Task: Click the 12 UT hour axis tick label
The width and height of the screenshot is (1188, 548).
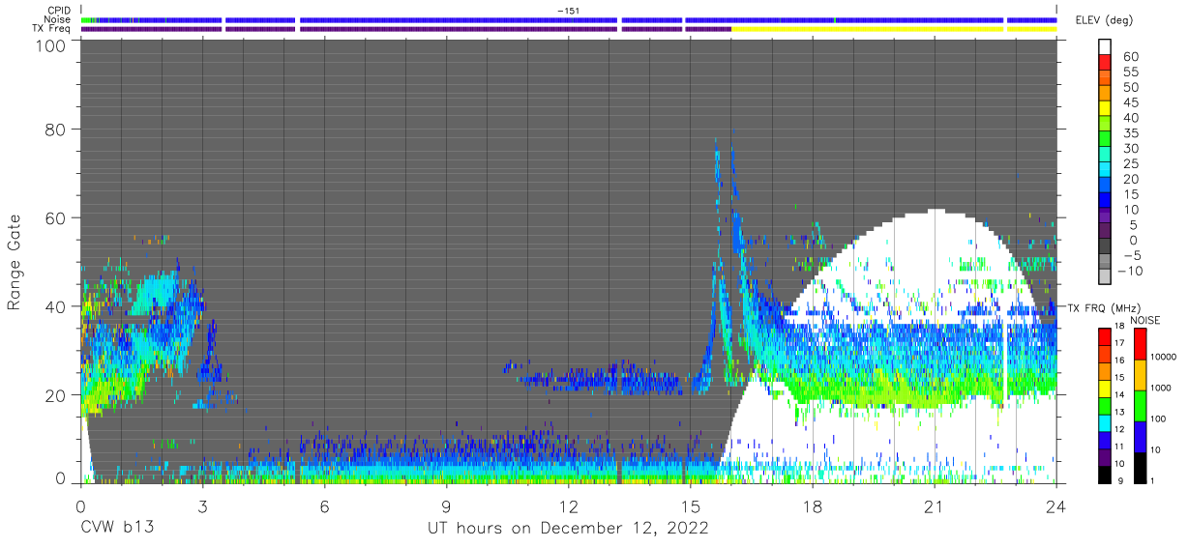Action: tap(568, 505)
